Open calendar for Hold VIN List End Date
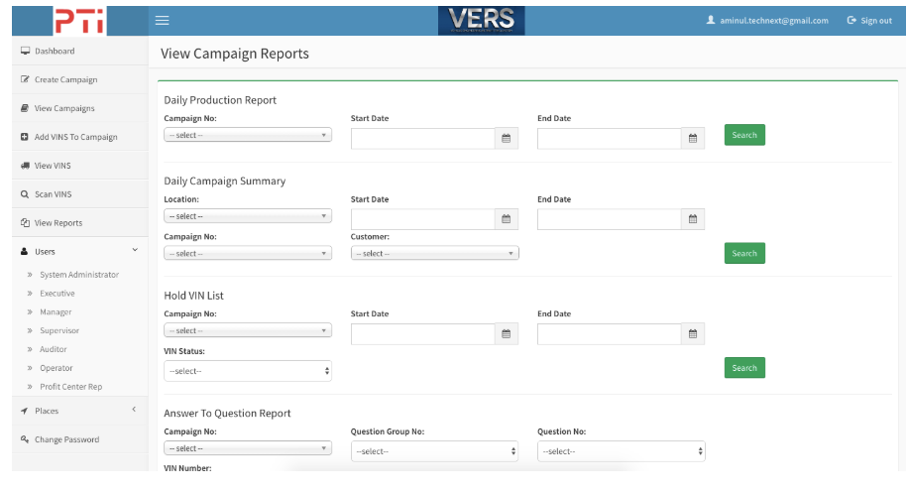This screenshot has width=908, height=492. click(x=693, y=334)
